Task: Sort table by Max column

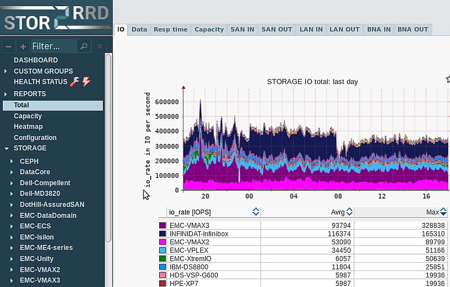Action: coord(443,212)
